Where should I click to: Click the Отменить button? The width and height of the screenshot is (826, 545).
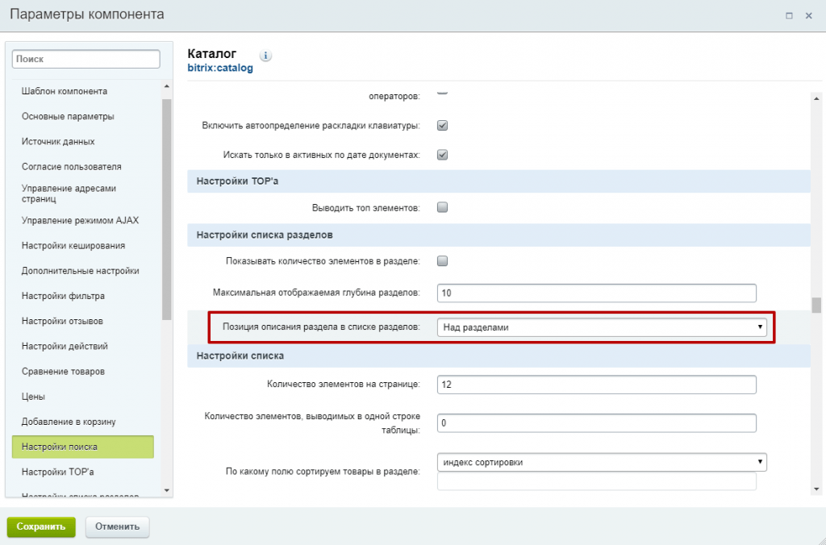pos(117,526)
